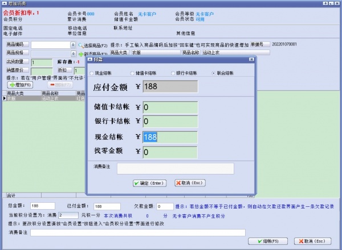Click 增加(F6) button
342x250 pixels.
(x=21, y=85)
